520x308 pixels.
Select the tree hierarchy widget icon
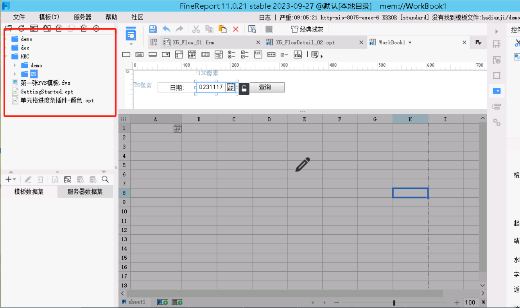(298, 55)
